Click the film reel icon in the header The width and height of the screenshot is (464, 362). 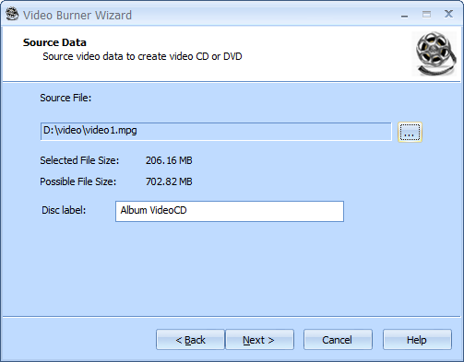[435, 53]
